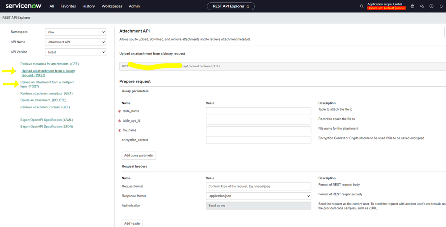The width and height of the screenshot is (446, 227).
Task: Open the chat sidebar icon
Action: tap(422, 6)
